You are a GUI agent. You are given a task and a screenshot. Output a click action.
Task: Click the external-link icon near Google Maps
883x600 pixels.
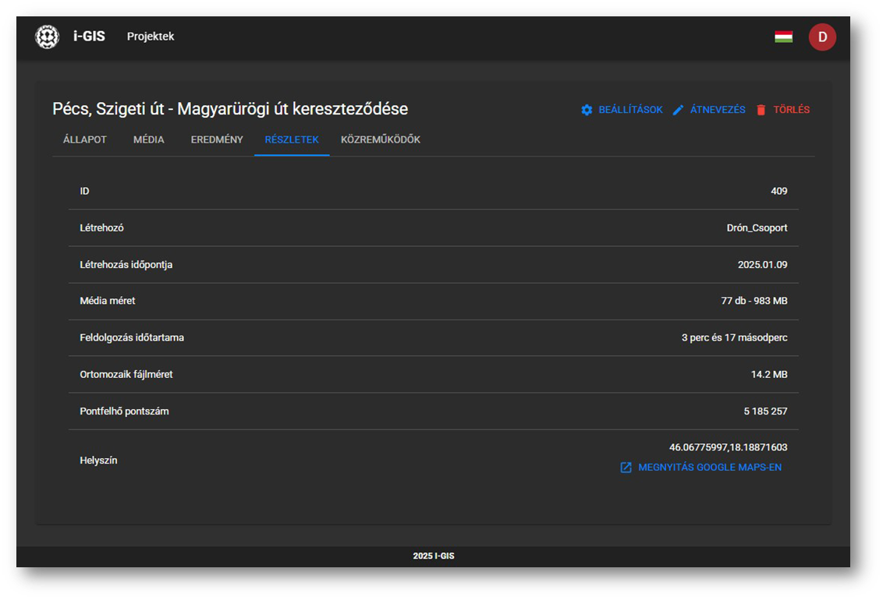coord(626,468)
